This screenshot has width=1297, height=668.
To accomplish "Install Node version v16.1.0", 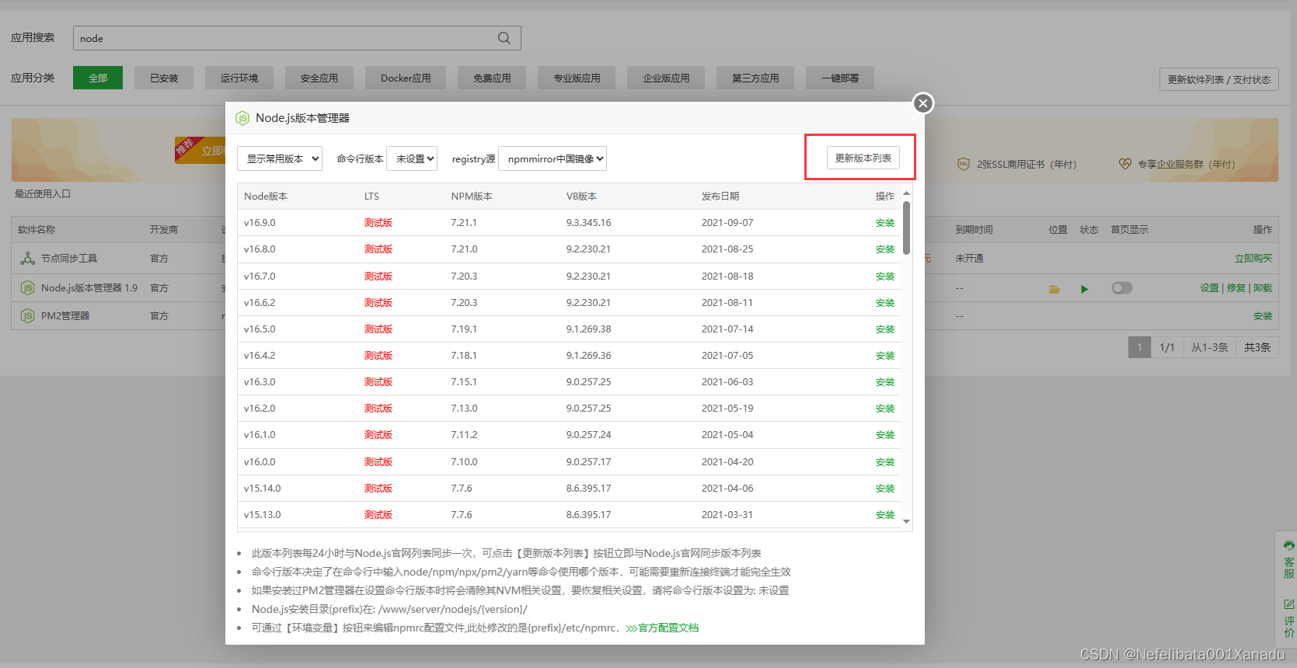I will coord(884,435).
